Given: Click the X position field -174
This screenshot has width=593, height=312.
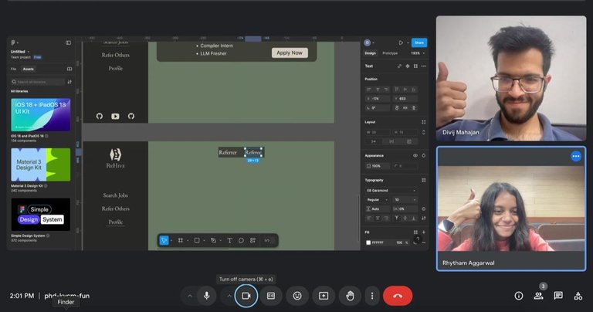Looking at the screenshot, I should pos(378,99).
